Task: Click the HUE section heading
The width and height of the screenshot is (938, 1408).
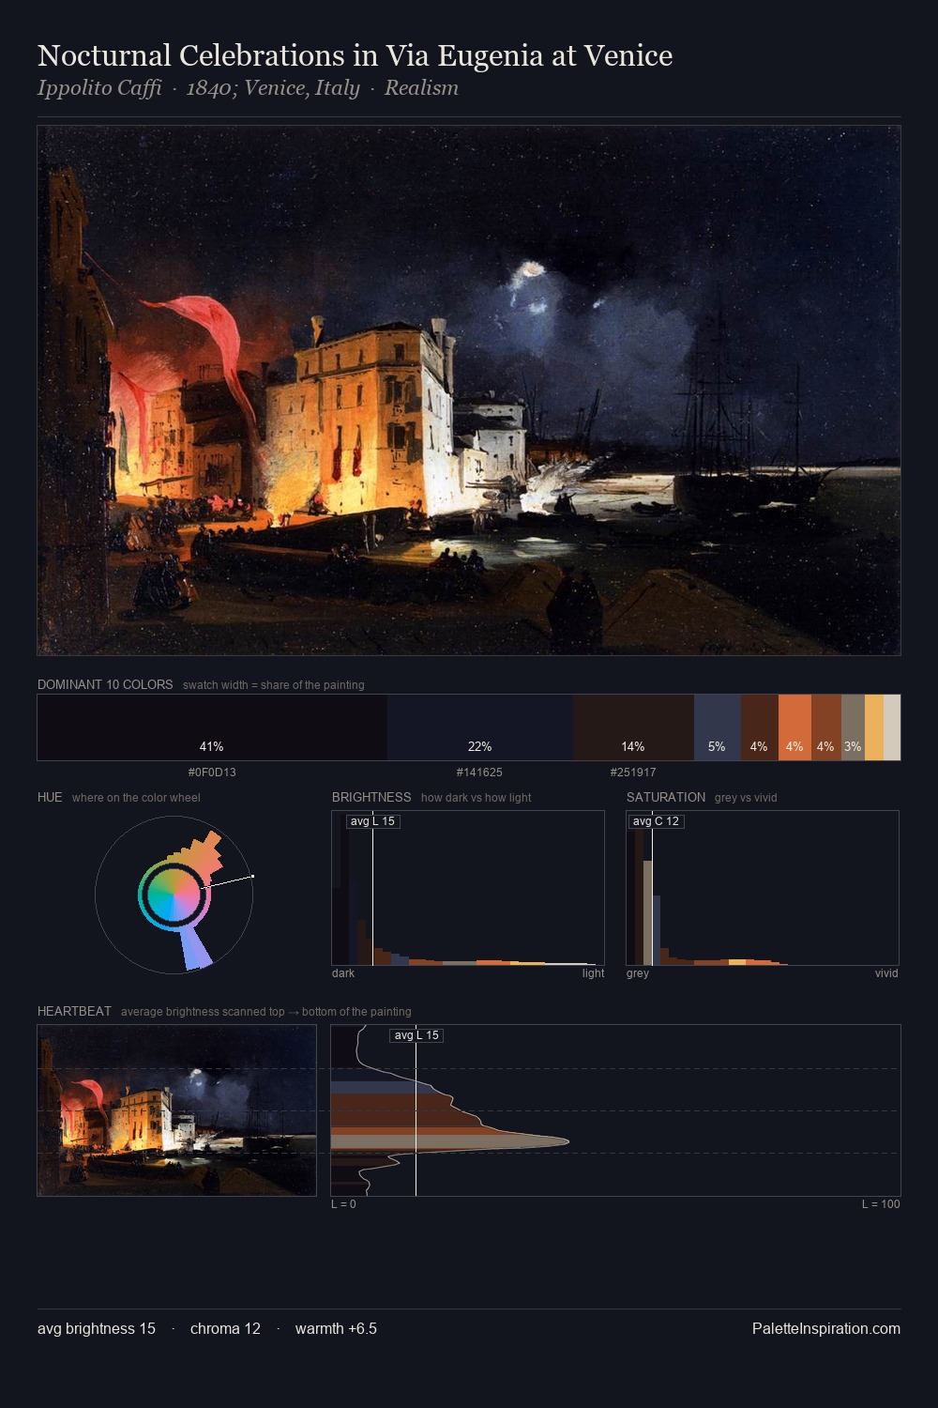Action: point(50,797)
